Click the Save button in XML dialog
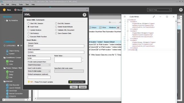Image resolution: width=184 pixels, height=103 pixels. coord(74,87)
